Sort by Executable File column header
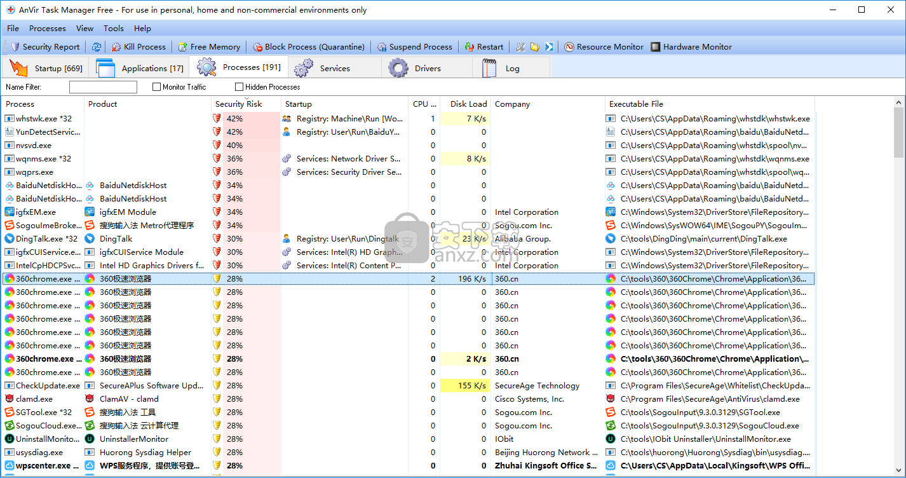Viewport: 906px width, 478px height. coord(710,104)
